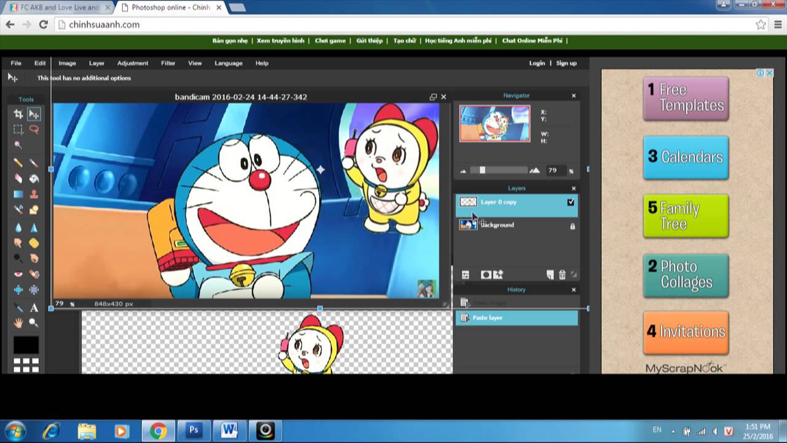
Task: Select Paste layer history step
Action: [516, 318]
